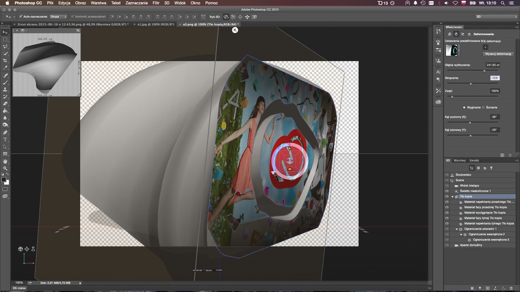Image resolution: width=520 pixels, height=292 pixels.
Task: Filter the 3D panel by lights
Action: click(x=491, y=168)
